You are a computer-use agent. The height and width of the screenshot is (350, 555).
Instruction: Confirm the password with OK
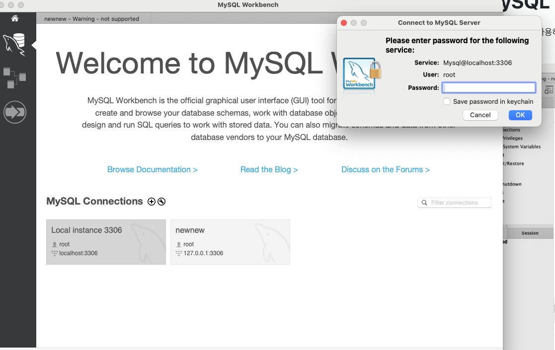pyautogui.click(x=520, y=115)
